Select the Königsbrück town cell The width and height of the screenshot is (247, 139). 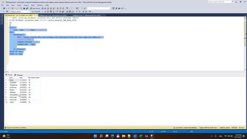point(14,85)
